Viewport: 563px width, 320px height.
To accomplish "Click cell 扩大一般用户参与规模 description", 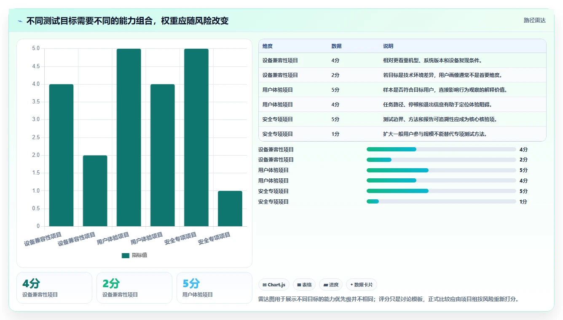I will [x=435, y=134].
